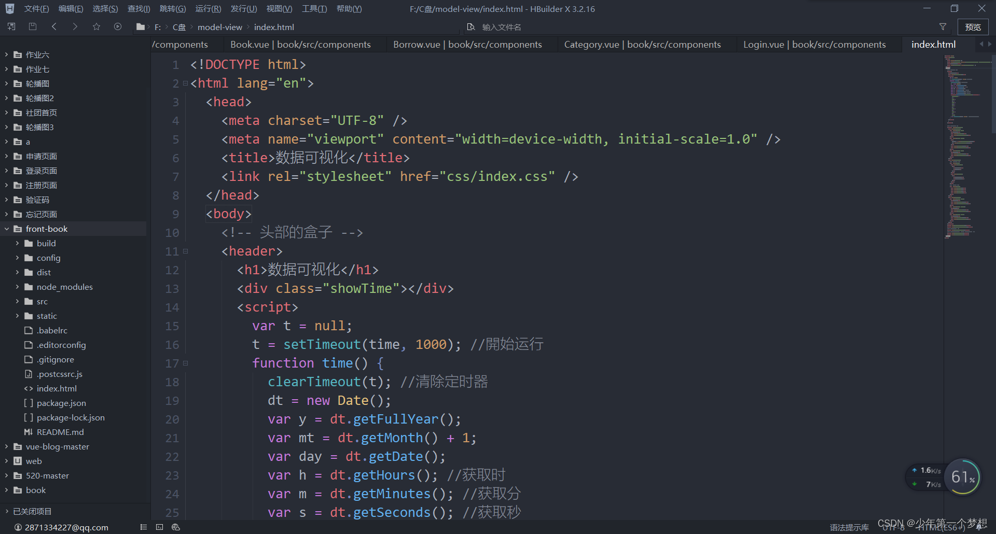The image size is (996, 534).
Task: Click the index.html breadcrumb link
Action: 274,27
